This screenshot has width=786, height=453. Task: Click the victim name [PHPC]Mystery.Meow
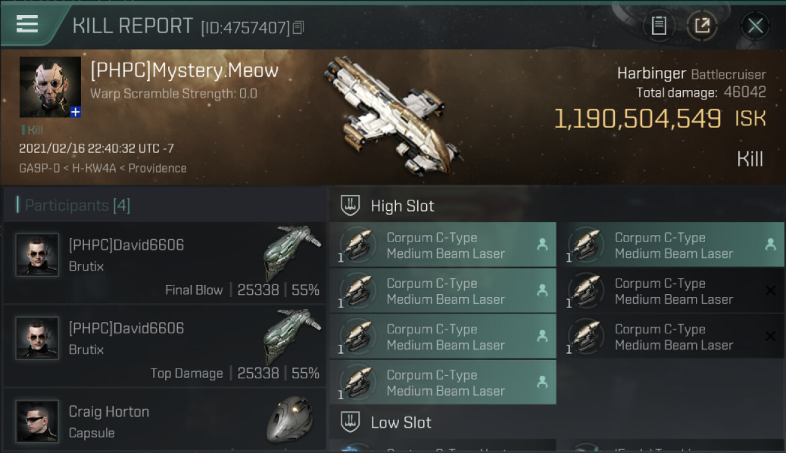coord(184,71)
